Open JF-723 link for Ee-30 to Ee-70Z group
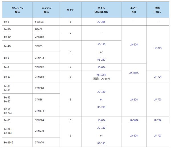The width and height of the screenshot is (171, 148). [x=158, y=99]
